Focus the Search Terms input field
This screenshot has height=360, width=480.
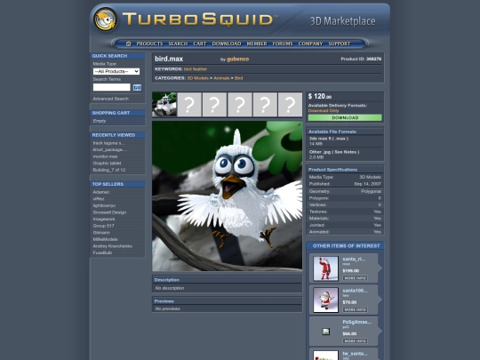112,87
